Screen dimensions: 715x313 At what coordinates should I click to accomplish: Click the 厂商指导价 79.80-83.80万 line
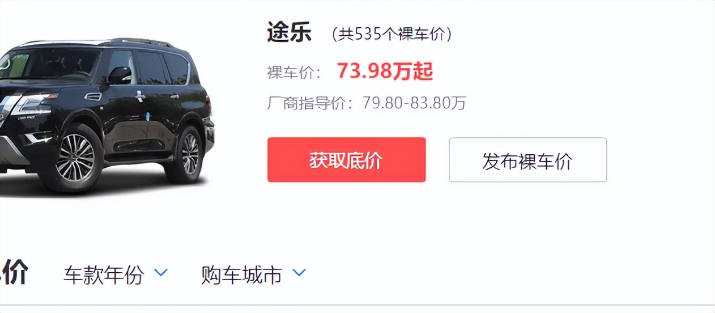click(367, 103)
